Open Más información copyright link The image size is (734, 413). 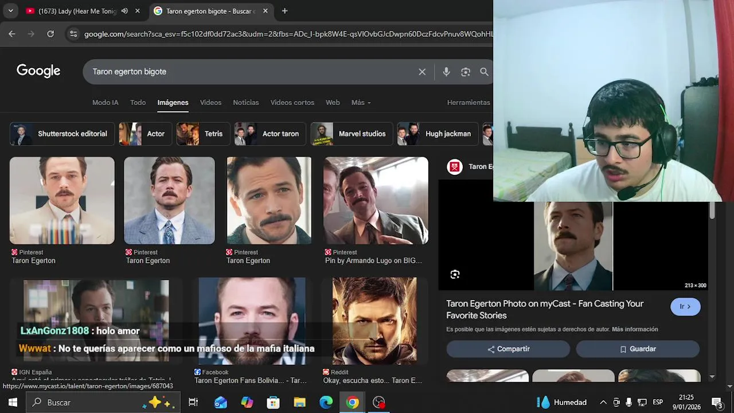[x=635, y=329]
